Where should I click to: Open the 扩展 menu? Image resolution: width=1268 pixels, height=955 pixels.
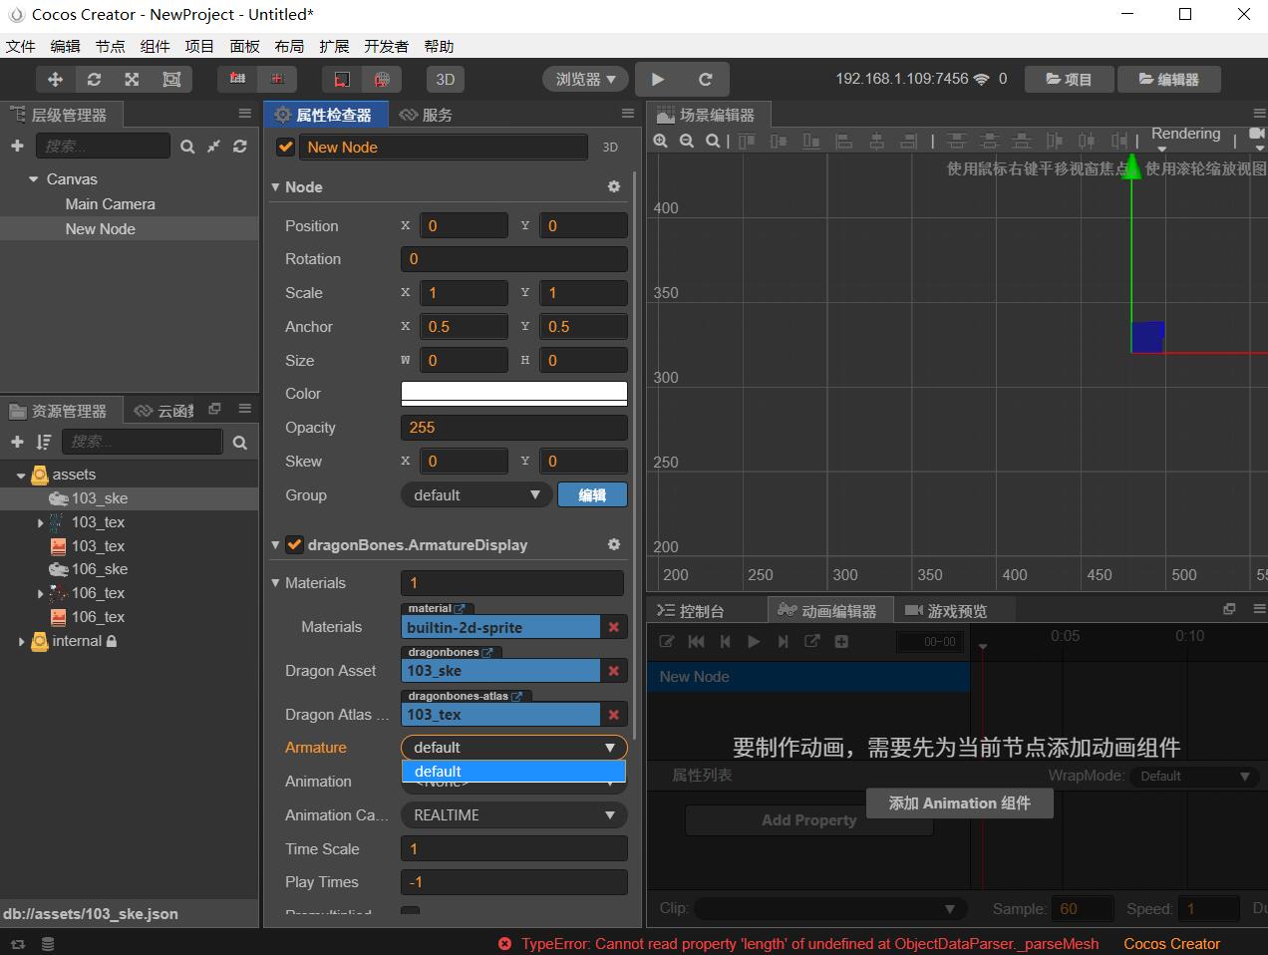click(334, 47)
